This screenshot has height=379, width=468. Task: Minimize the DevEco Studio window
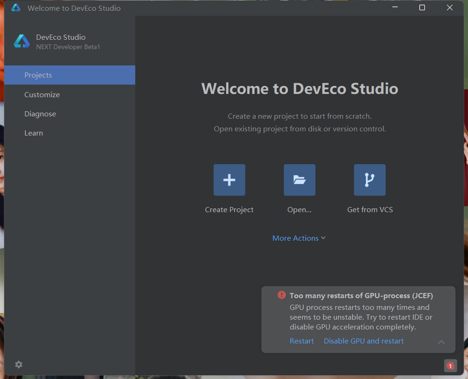point(395,7)
